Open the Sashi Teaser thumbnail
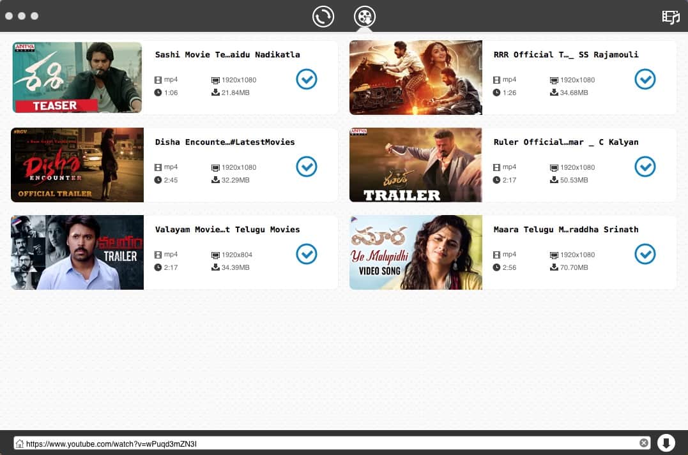The image size is (688, 455). [77, 78]
